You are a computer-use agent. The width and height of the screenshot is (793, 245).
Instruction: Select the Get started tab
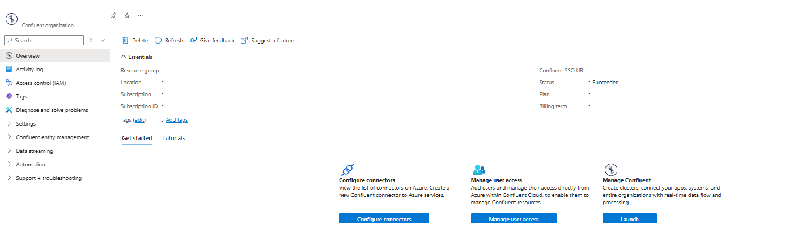137,138
